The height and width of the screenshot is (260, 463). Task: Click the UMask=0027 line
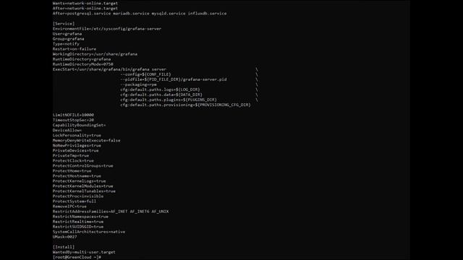coord(64,237)
